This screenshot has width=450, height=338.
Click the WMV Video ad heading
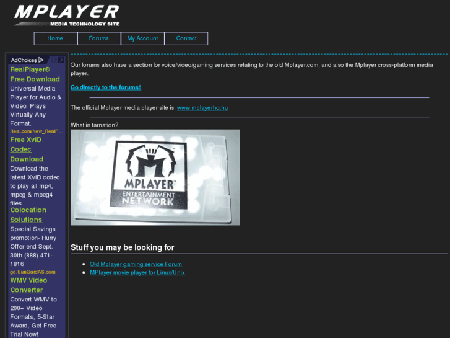pyautogui.click(x=28, y=280)
